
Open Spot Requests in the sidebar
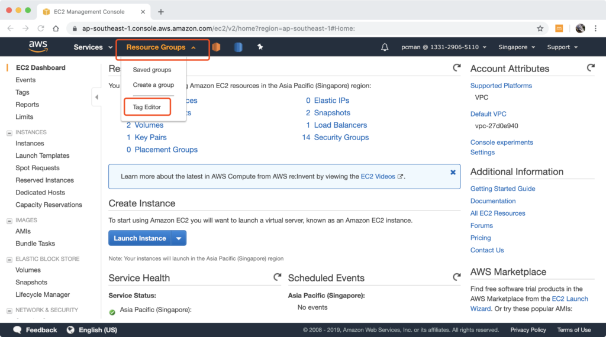tap(37, 168)
